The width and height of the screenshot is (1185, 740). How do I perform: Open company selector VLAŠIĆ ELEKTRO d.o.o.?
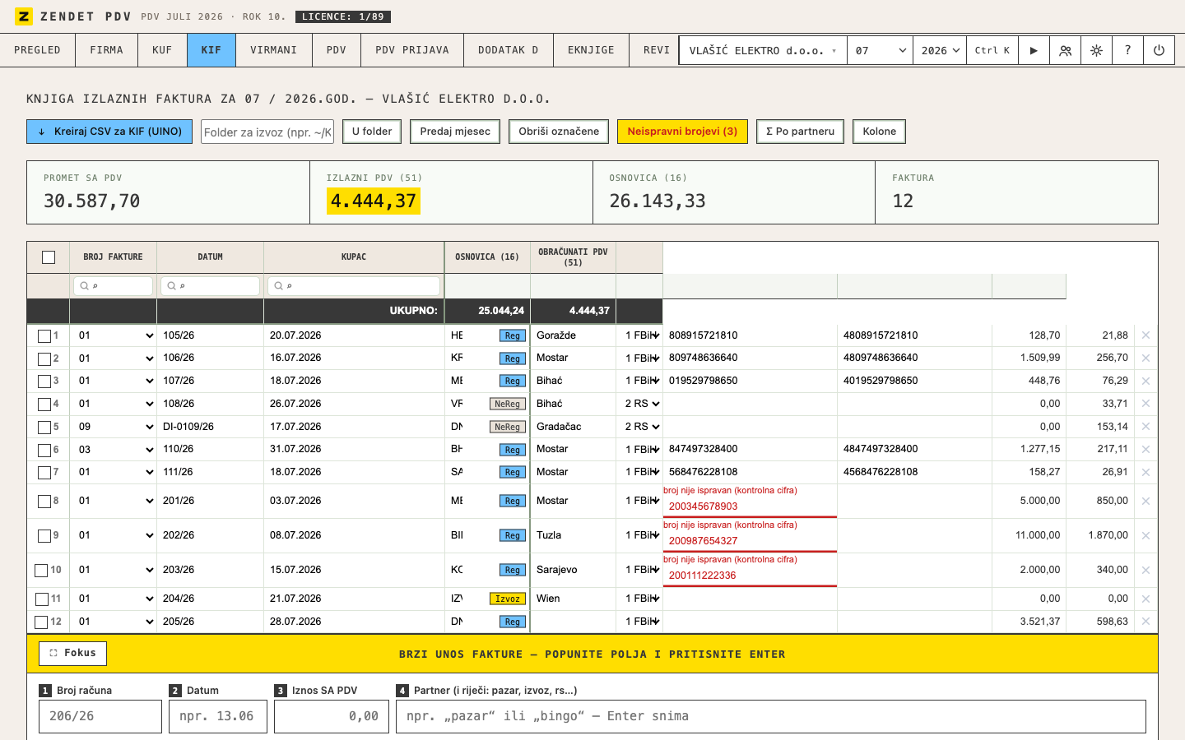click(763, 50)
